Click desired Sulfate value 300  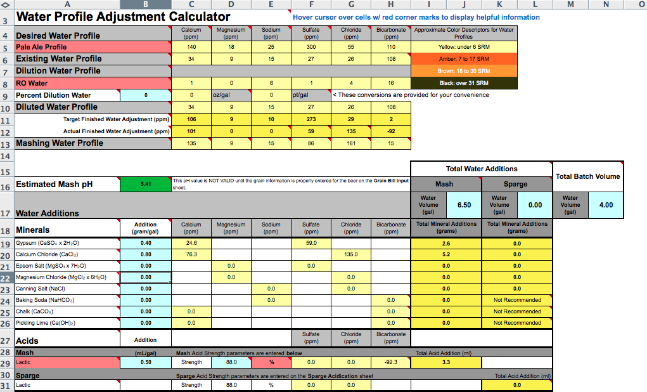click(311, 47)
